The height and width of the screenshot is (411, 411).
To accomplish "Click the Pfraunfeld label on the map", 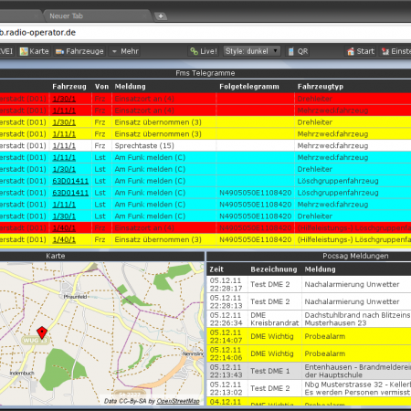I will [x=75, y=297].
